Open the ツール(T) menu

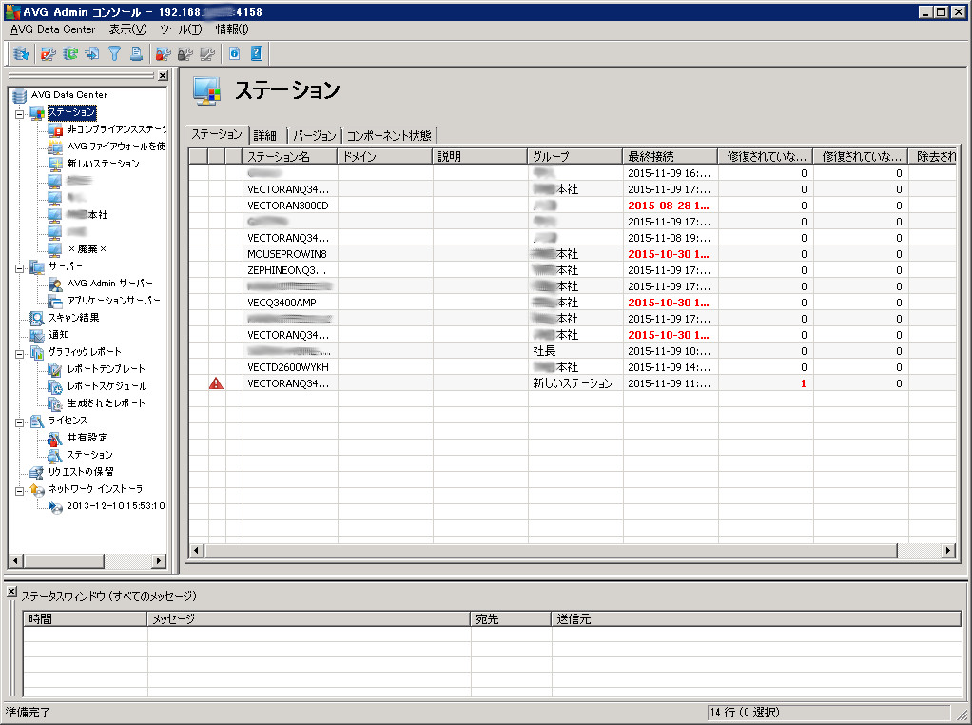coord(181,29)
